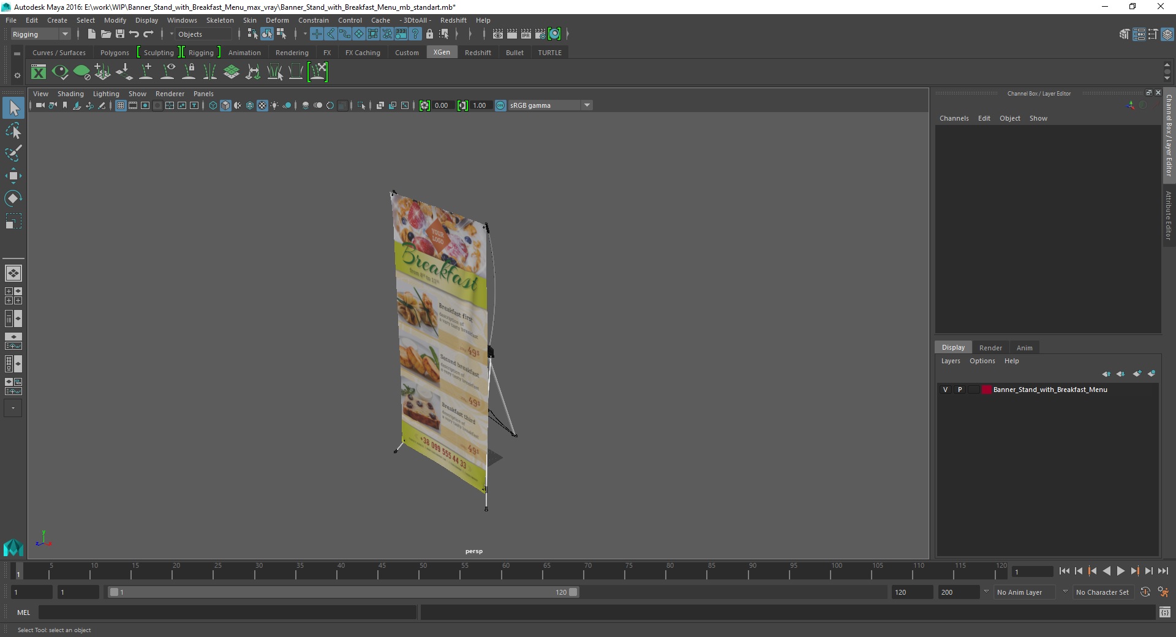This screenshot has height=637, width=1176.
Task: Play animation backwards
Action: tap(1106, 571)
